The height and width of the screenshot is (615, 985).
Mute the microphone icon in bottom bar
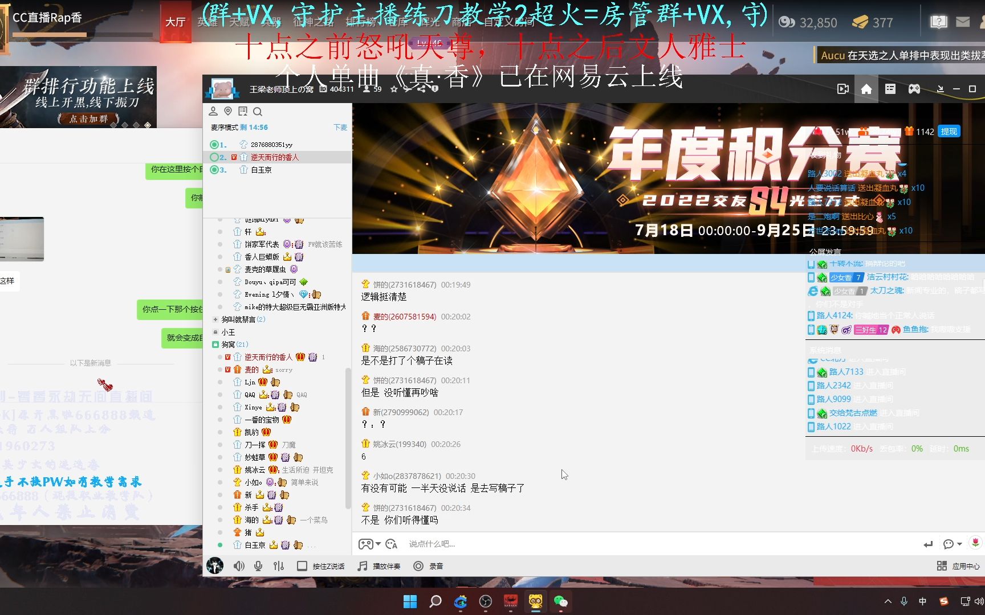258,565
